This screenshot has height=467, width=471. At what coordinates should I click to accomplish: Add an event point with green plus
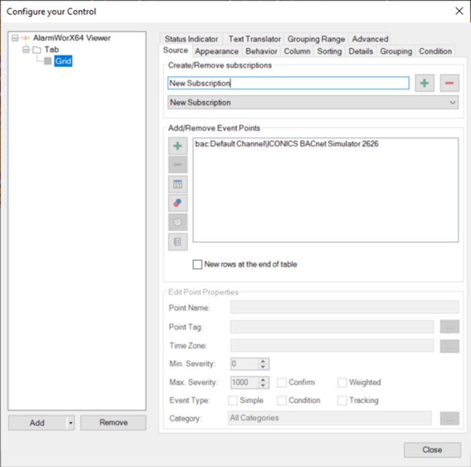coord(178,146)
